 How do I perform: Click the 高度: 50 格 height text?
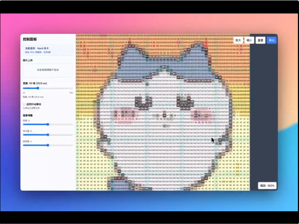33,97
